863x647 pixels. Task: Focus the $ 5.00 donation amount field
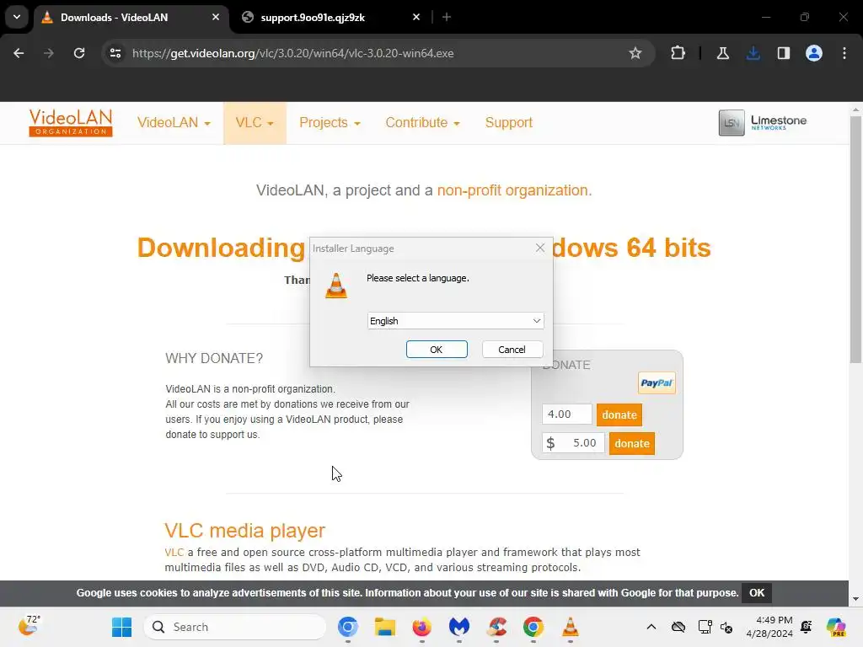[573, 443]
